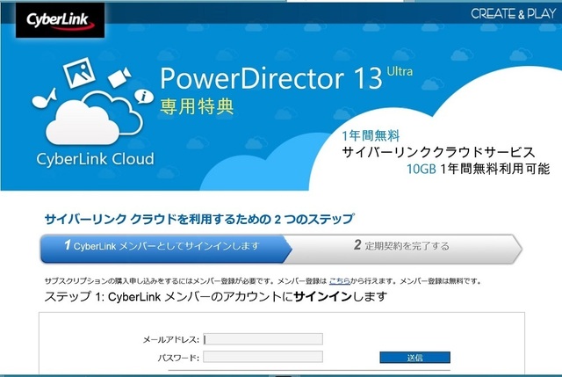Click the 1年間無料 text
This screenshot has width=562, height=377.
point(371,136)
